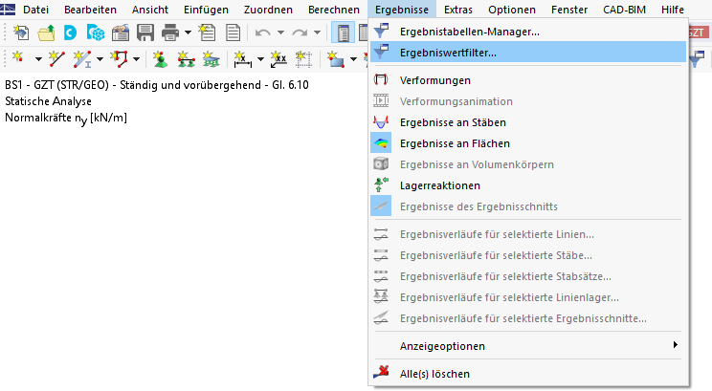712x391 pixels.
Task: Expand the undo history dropdown
Action: [x=280, y=33]
